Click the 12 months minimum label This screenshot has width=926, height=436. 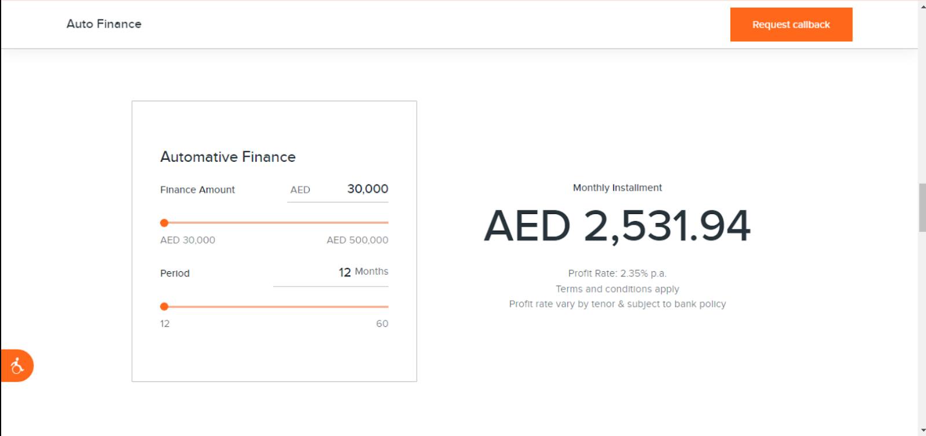pyautogui.click(x=165, y=324)
